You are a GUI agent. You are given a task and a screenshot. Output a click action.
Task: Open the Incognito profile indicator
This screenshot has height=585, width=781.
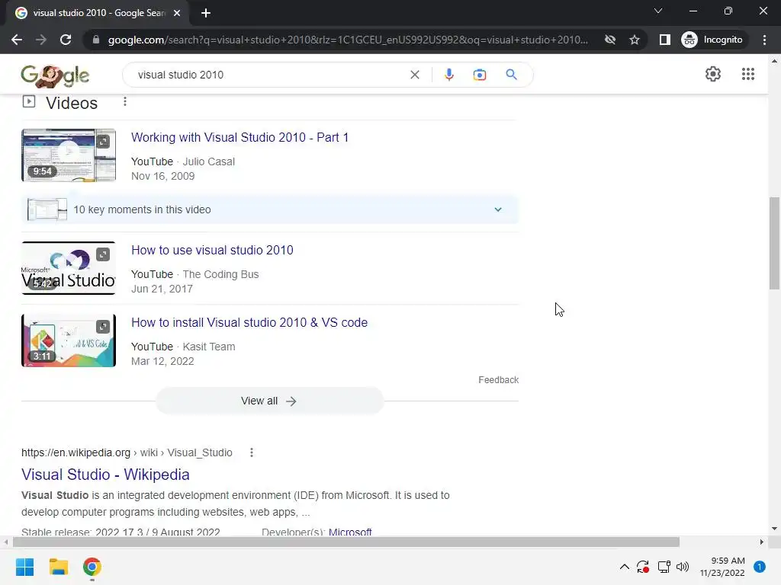click(x=712, y=40)
